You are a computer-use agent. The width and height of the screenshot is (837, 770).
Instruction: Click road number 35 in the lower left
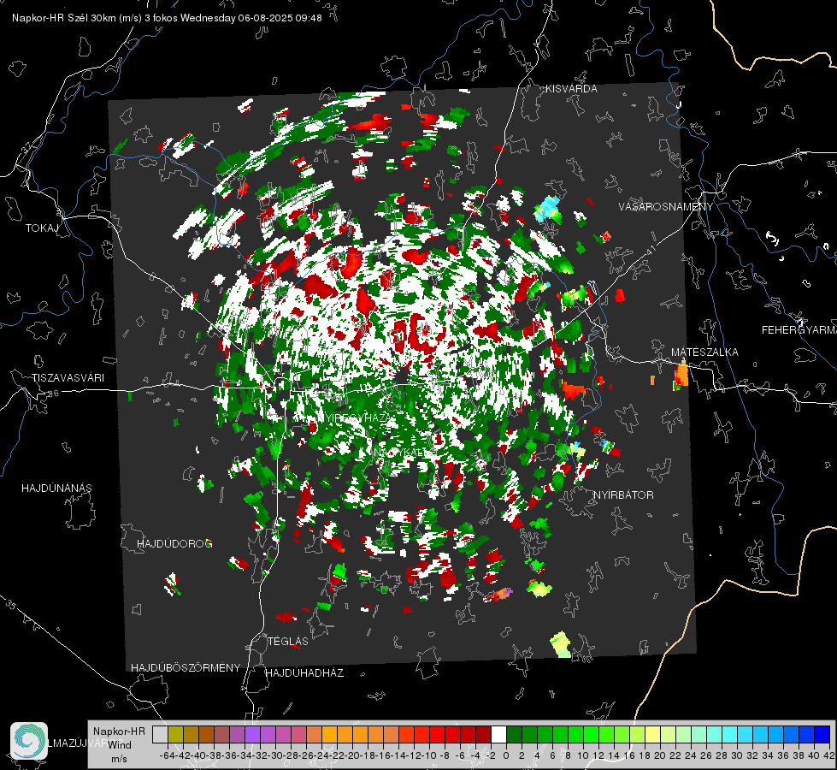[x=11, y=605]
